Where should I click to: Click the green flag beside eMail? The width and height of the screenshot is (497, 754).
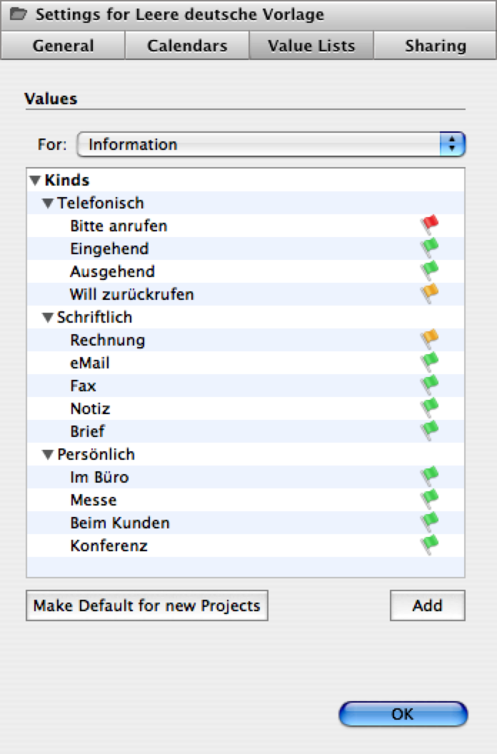(430, 361)
